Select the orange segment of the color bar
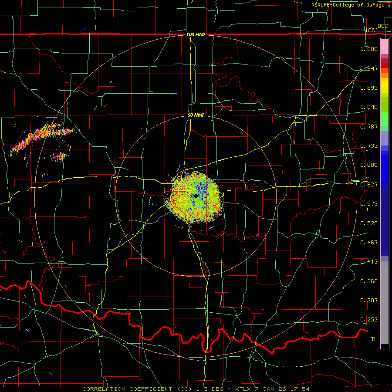 [x=385, y=75]
